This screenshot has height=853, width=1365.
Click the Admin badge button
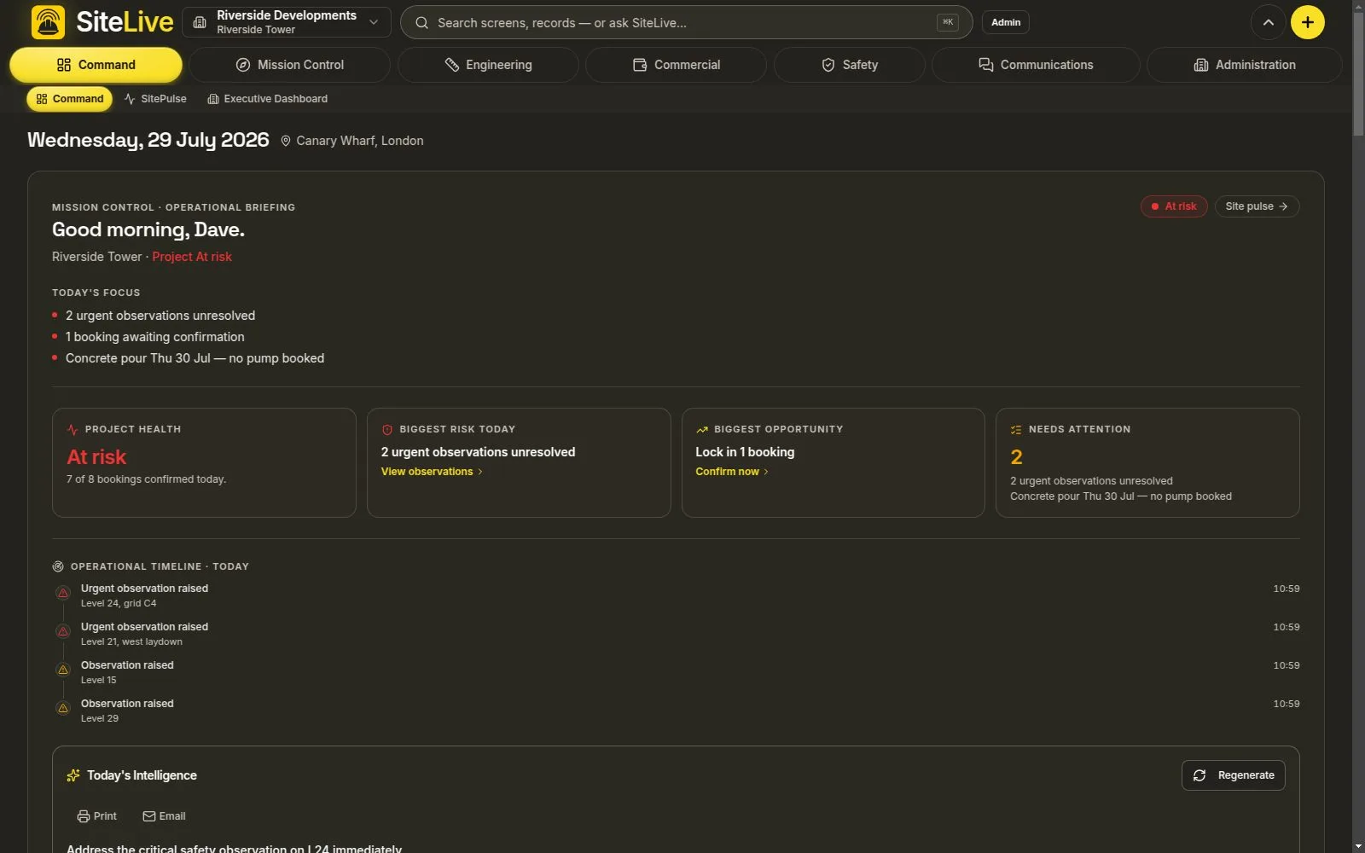[x=1006, y=22]
